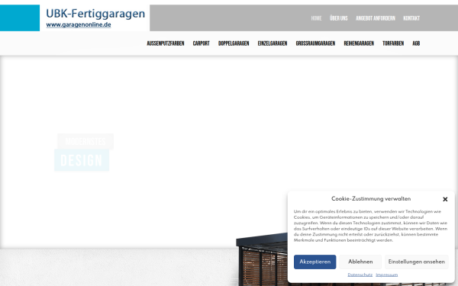Screen dimensions: 458x286
Task: Close the cookie consent dialog
Action: [x=445, y=199]
